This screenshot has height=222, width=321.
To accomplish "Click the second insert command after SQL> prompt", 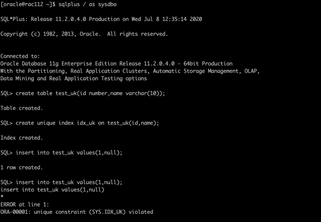I will (69, 182).
